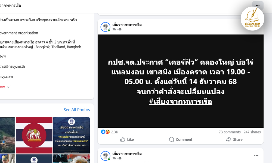Open the second post's three-dot options menu
Screen dimensions: 272x163
256,155
